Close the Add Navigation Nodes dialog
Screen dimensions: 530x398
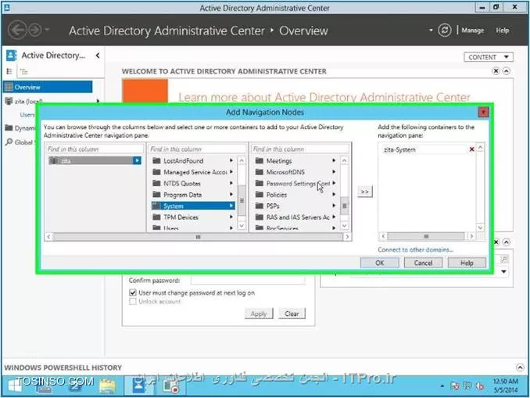click(483, 112)
